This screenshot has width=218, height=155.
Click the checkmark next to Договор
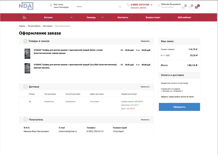(25, 87)
